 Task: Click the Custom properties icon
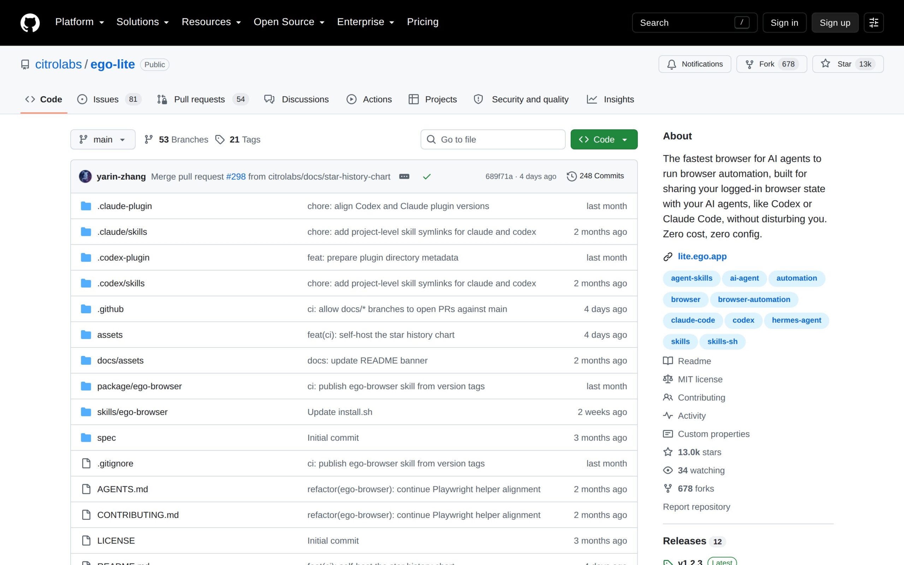pos(668,434)
